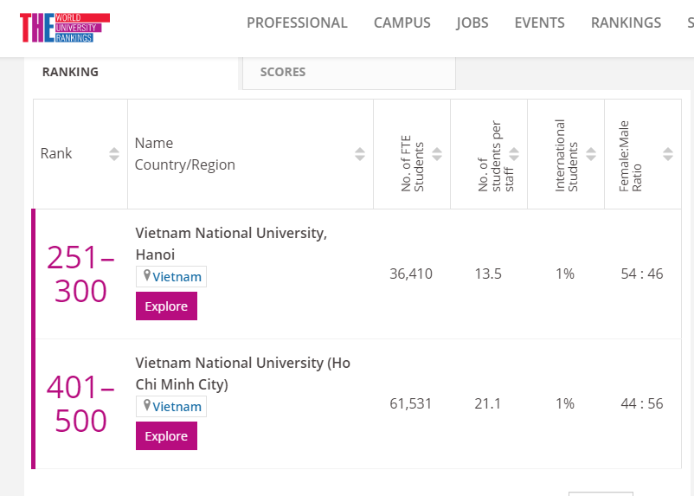Select the 54 : 46 ratio value
694x496 pixels.
coord(642,274)
